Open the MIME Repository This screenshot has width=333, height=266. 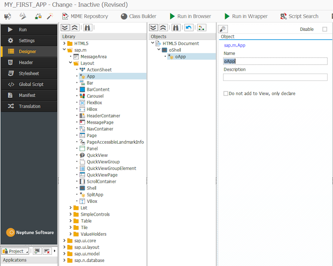85,16
